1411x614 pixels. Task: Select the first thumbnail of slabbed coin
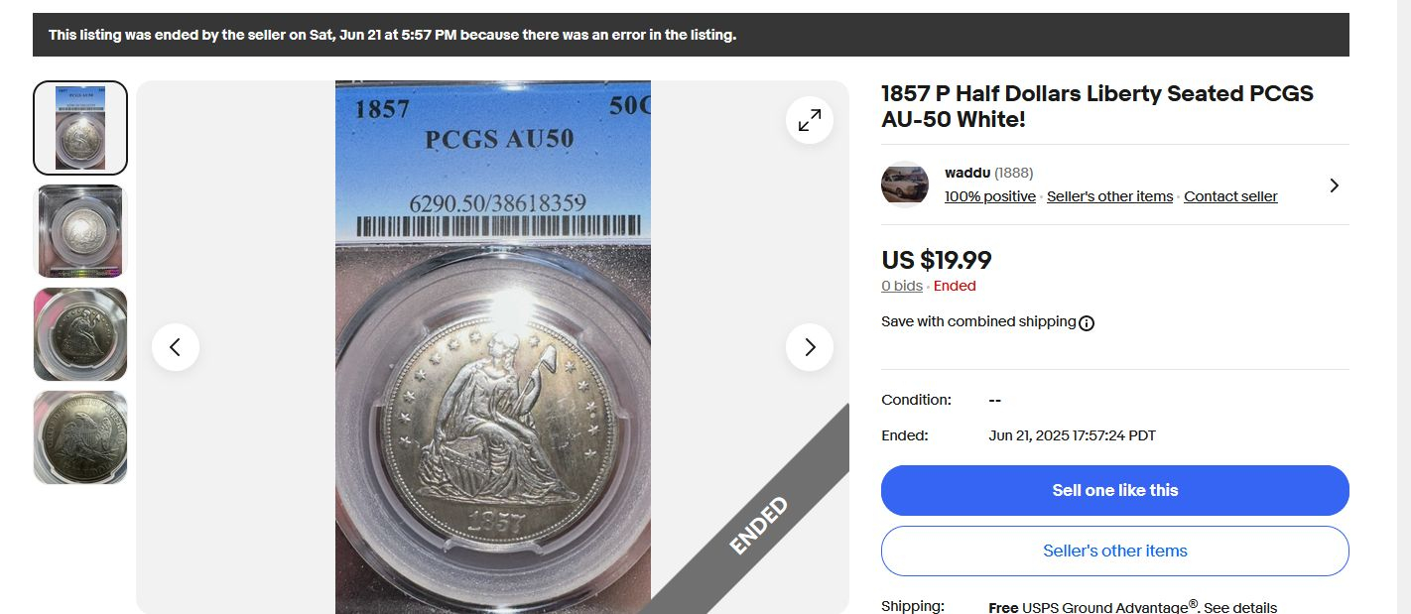pyautogui.click(x=80, y=128)
